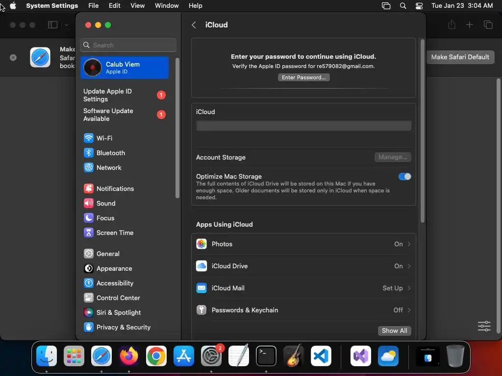
Task: Click the menu bar date and time
Action: coord(462,6)
